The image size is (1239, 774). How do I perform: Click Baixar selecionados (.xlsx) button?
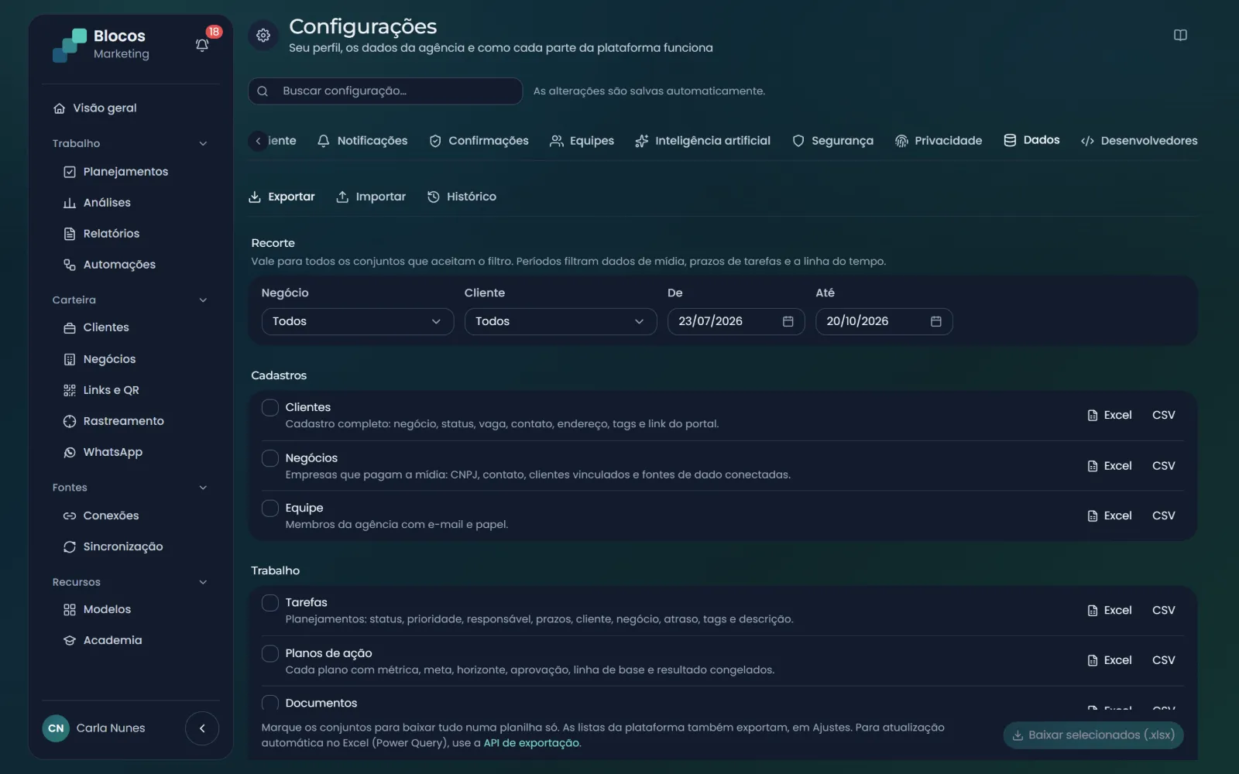tap(1093, 735)
